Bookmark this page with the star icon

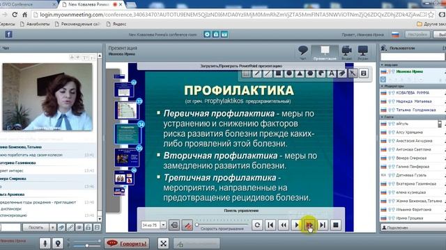(x=431, y=15)
